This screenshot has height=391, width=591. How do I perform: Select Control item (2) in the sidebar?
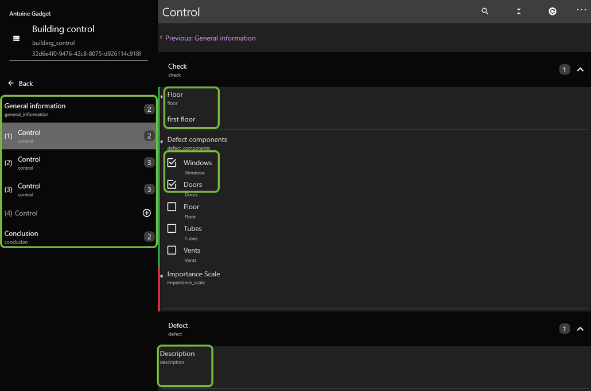coord(79,162)
